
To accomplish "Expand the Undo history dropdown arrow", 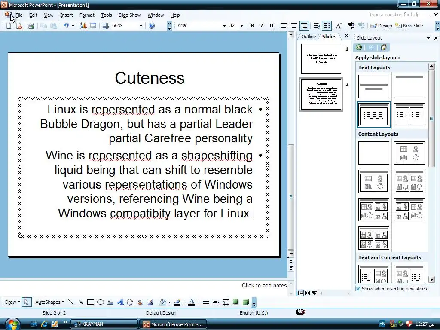I will coord(73,26).
